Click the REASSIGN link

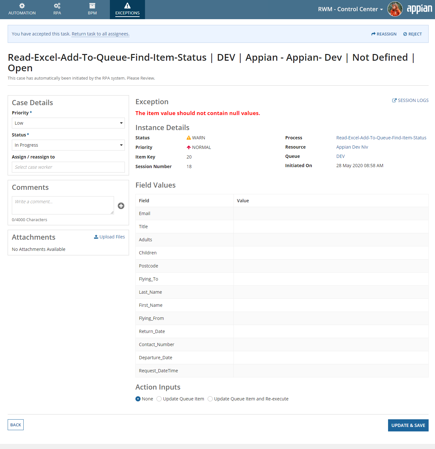click(384, 34)
